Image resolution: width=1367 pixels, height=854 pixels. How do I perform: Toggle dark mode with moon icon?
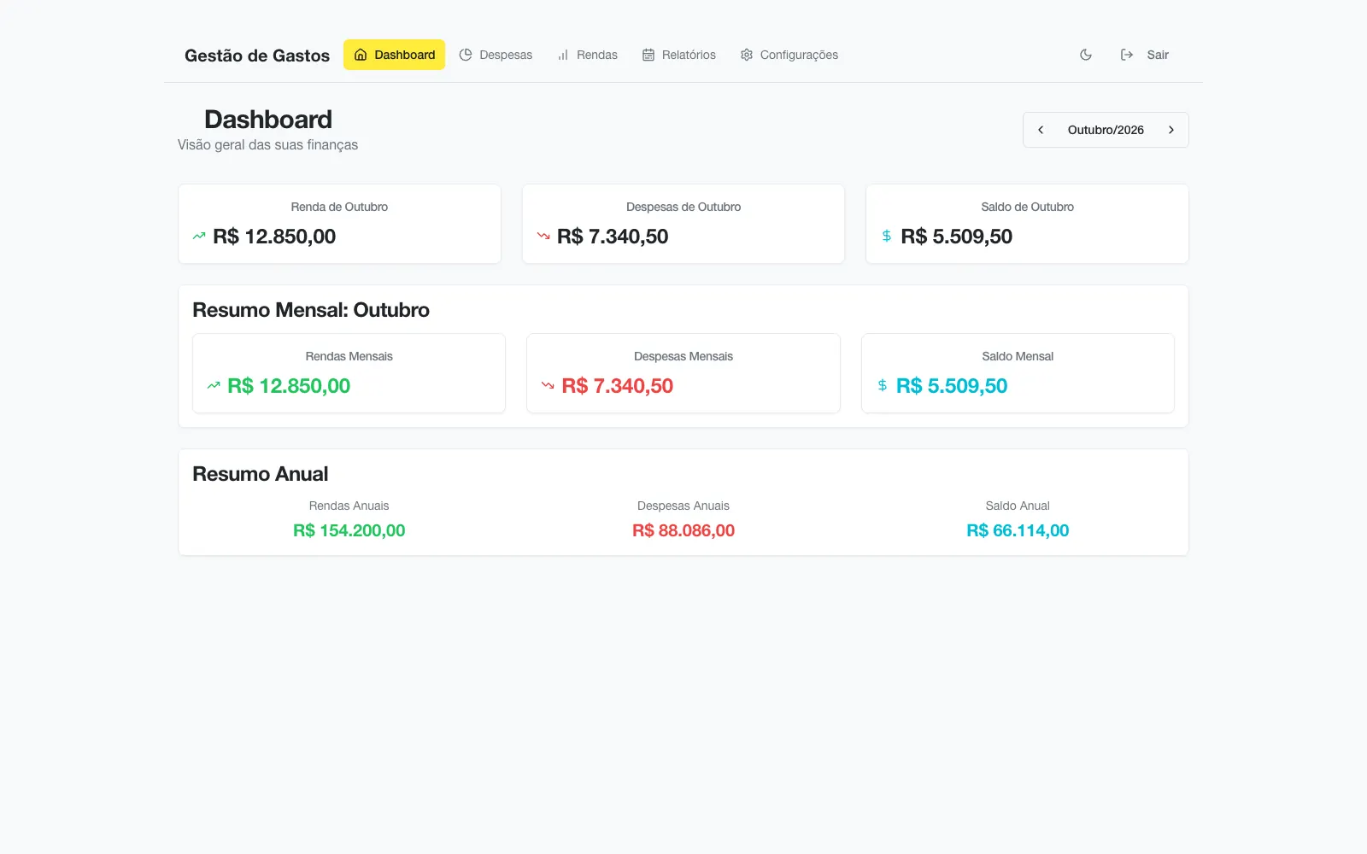click(1086, 55)
